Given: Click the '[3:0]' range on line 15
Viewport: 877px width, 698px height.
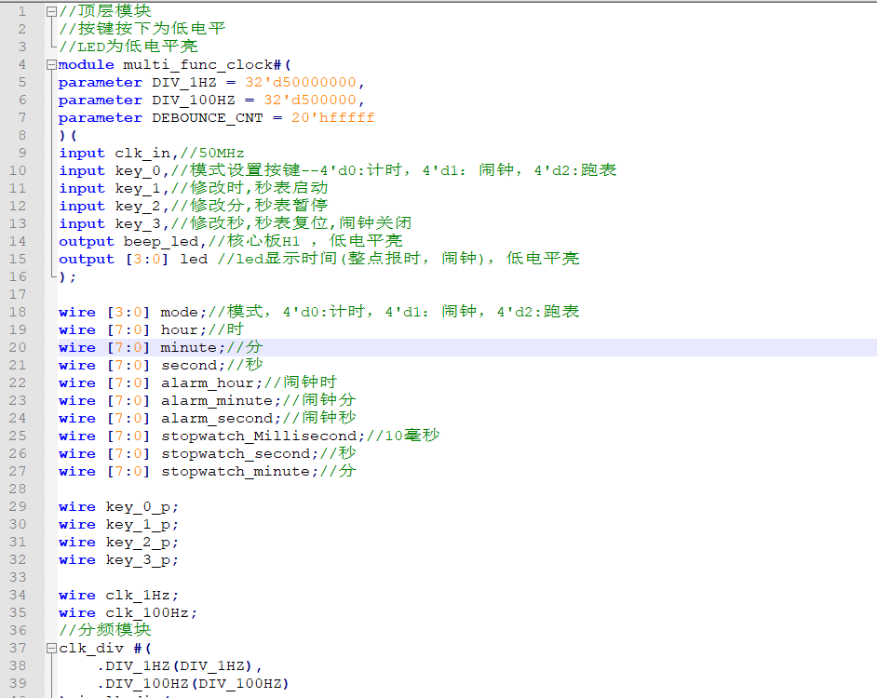Looking at the screenshot, I should pyautogui.click(x=147, y=259).
